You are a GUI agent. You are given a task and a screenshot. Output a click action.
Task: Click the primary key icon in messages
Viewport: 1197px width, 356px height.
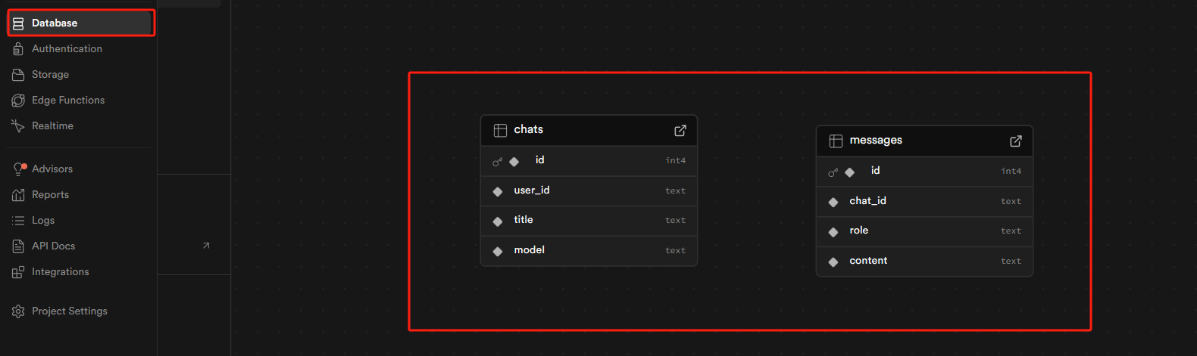[x=833, y=172]
